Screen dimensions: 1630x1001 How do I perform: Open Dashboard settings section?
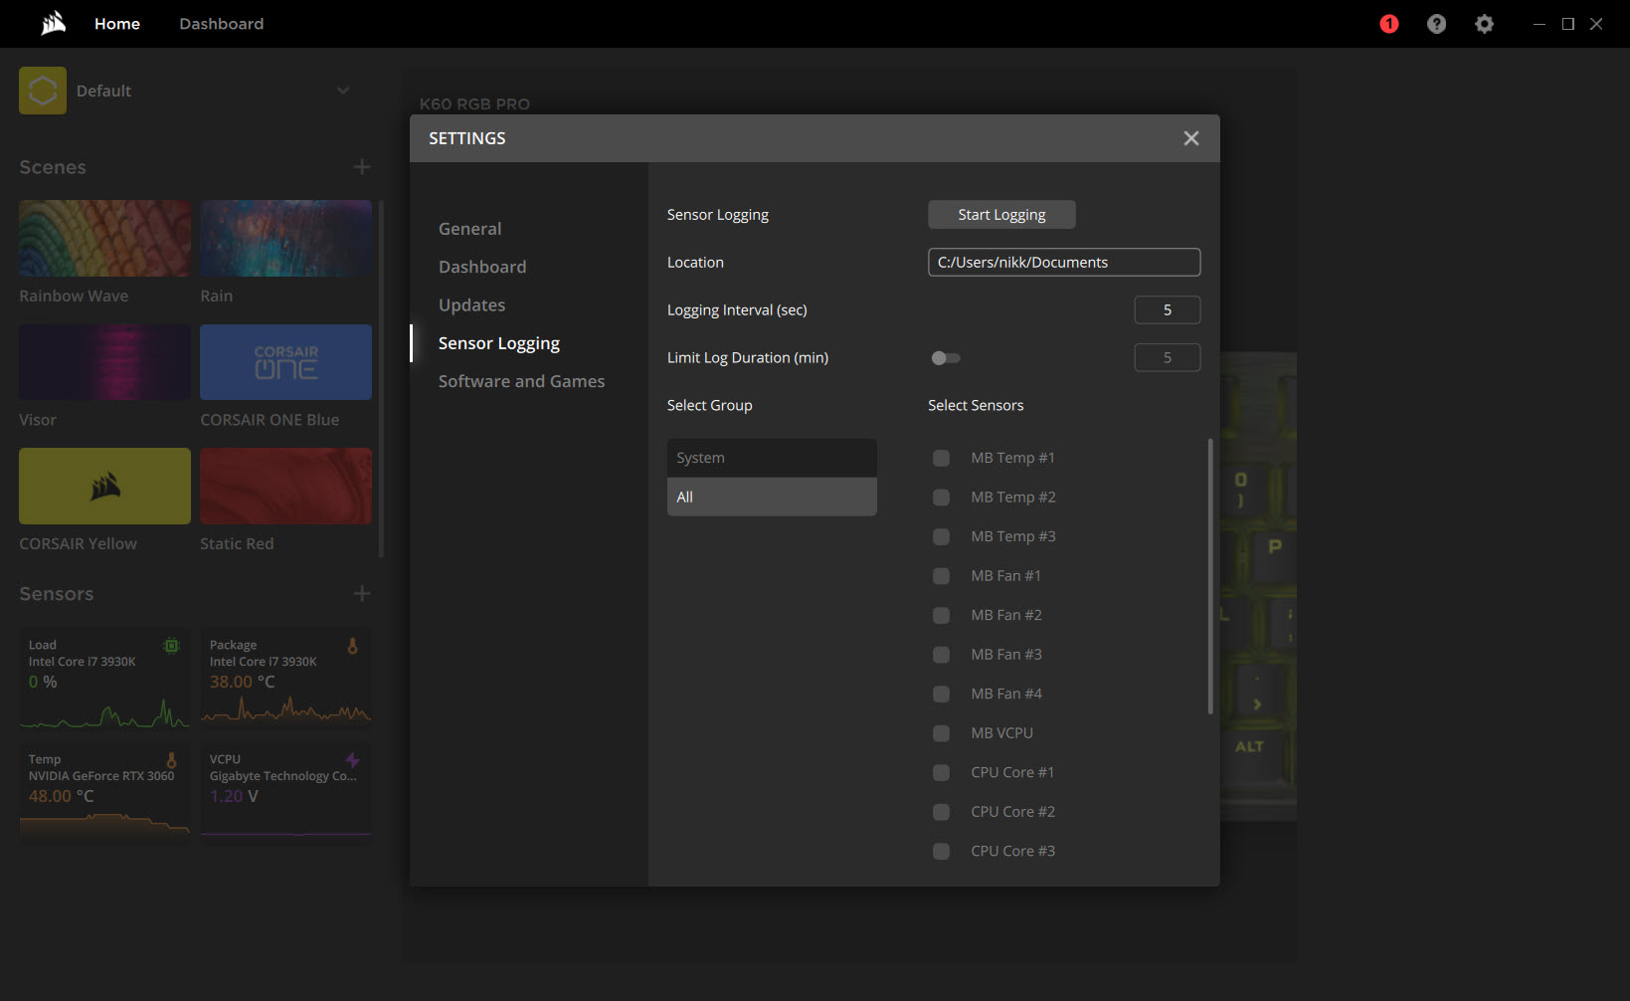coord(482,267)
